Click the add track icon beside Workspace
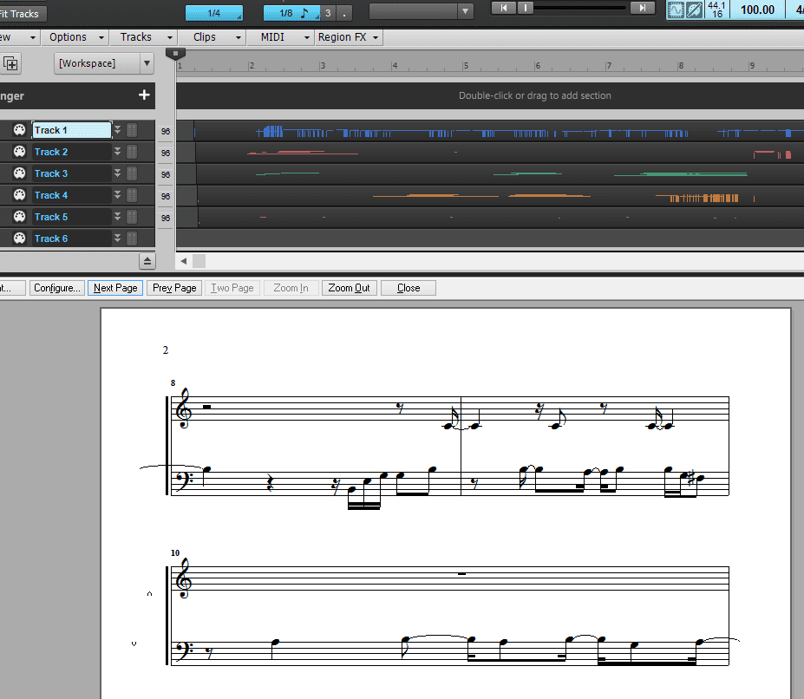804x699 pixels. point(11,63)
